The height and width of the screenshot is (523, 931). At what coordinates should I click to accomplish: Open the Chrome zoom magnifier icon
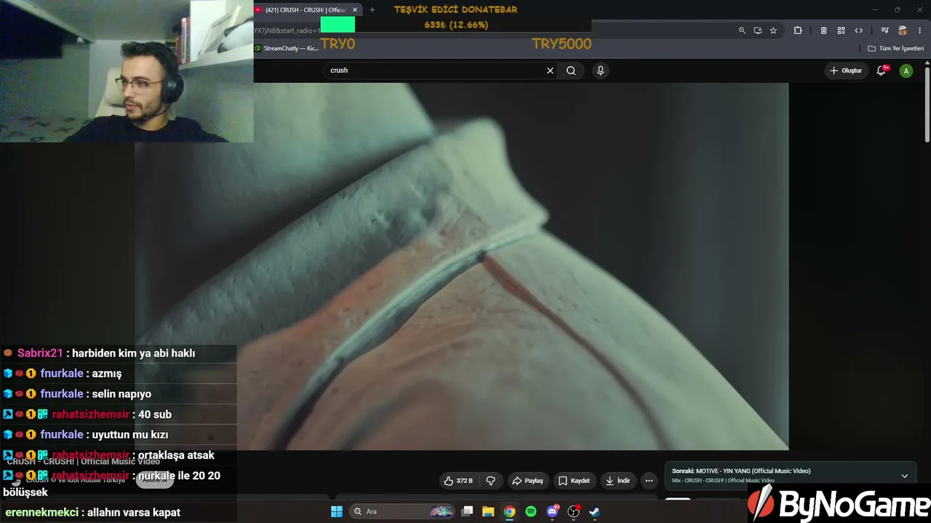click(742, 31)
